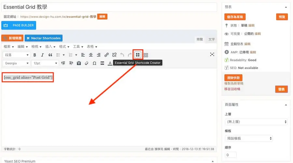Image resolution: width=293 pixels, height=163 pixels.
Task: Open Nectar Shortcodes
Action: pos(44,38)
